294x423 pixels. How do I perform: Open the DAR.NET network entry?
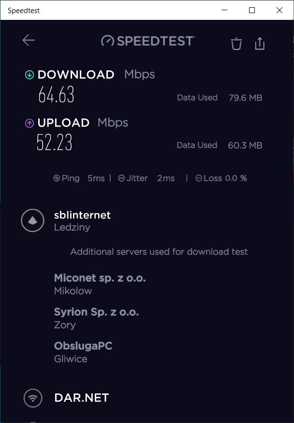click(x=82, y=398)
